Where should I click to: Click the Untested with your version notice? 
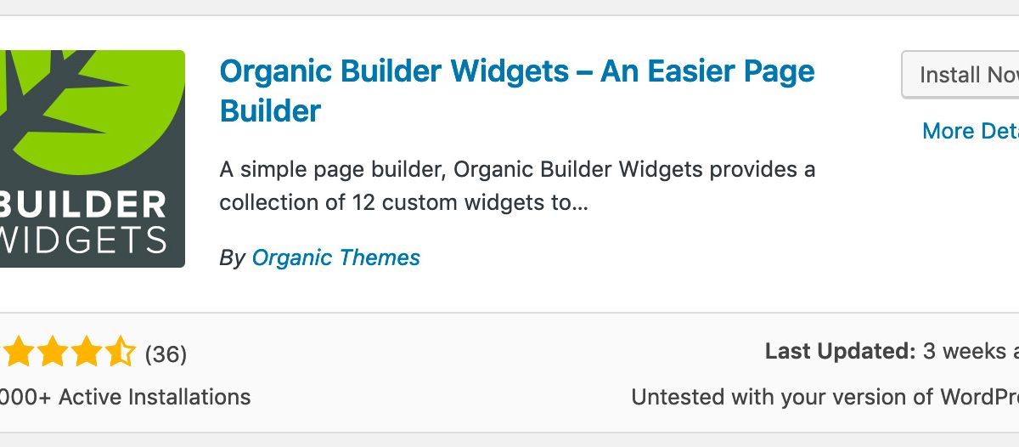tap(825, 397)
